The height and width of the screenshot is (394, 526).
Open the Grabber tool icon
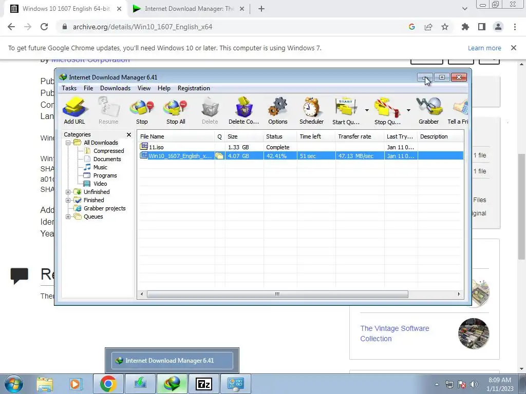pos(429,111)
